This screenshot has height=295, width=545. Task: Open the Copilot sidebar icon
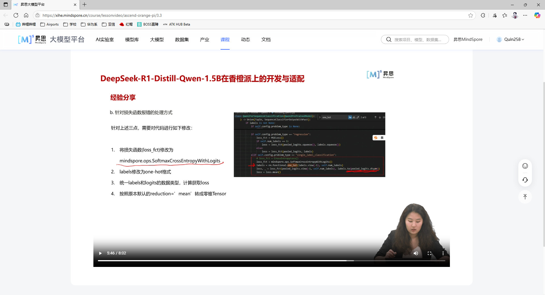coord(537,15)
